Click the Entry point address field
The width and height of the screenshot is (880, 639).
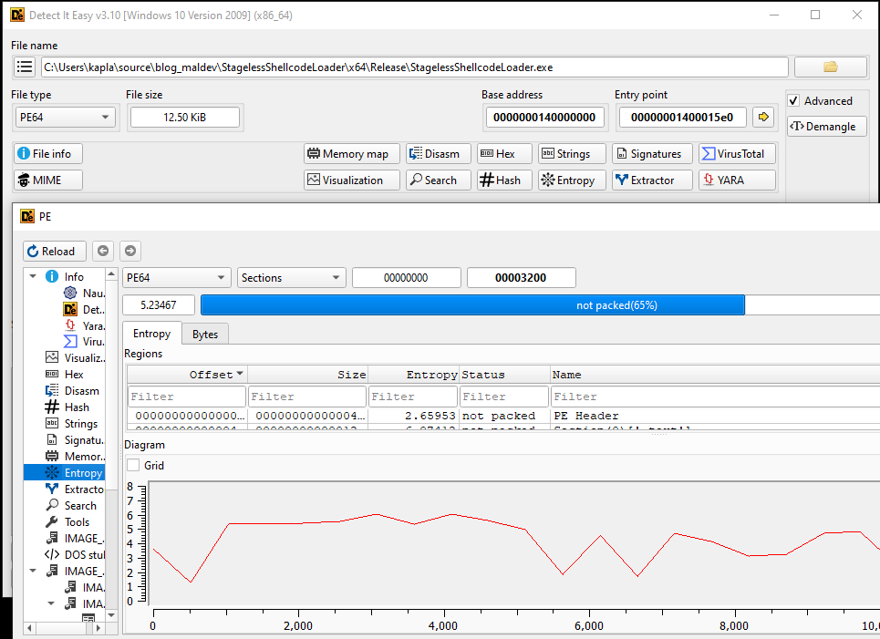[x=682, y=118]
